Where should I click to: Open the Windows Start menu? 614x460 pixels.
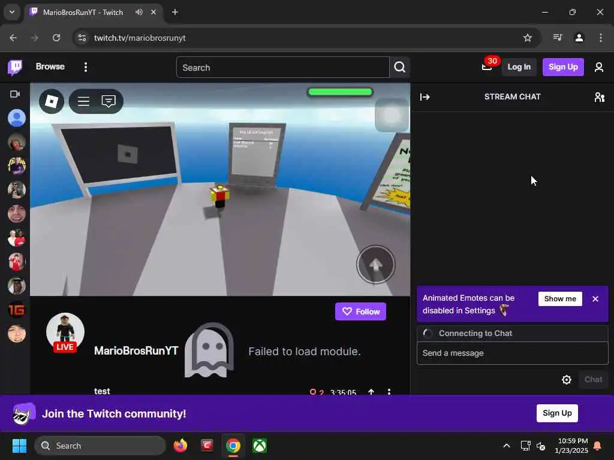click(x=19, y=446)
